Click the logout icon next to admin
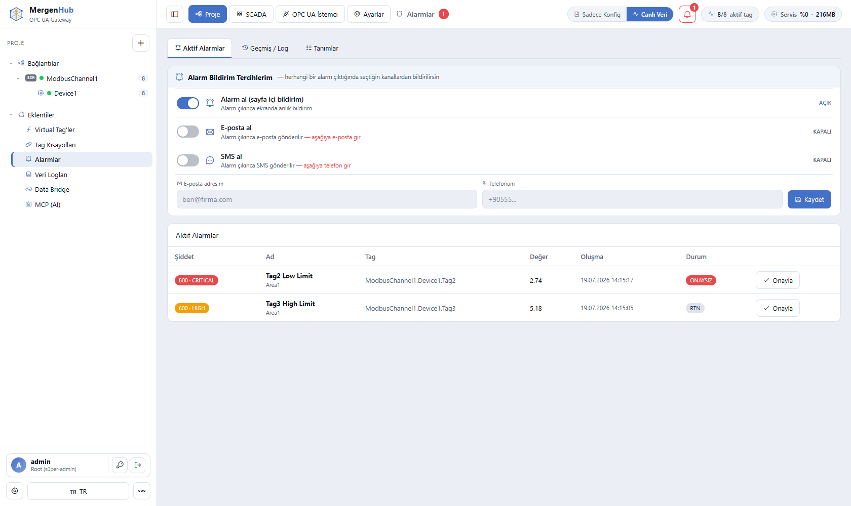851x506 pixels. [138, 465]
